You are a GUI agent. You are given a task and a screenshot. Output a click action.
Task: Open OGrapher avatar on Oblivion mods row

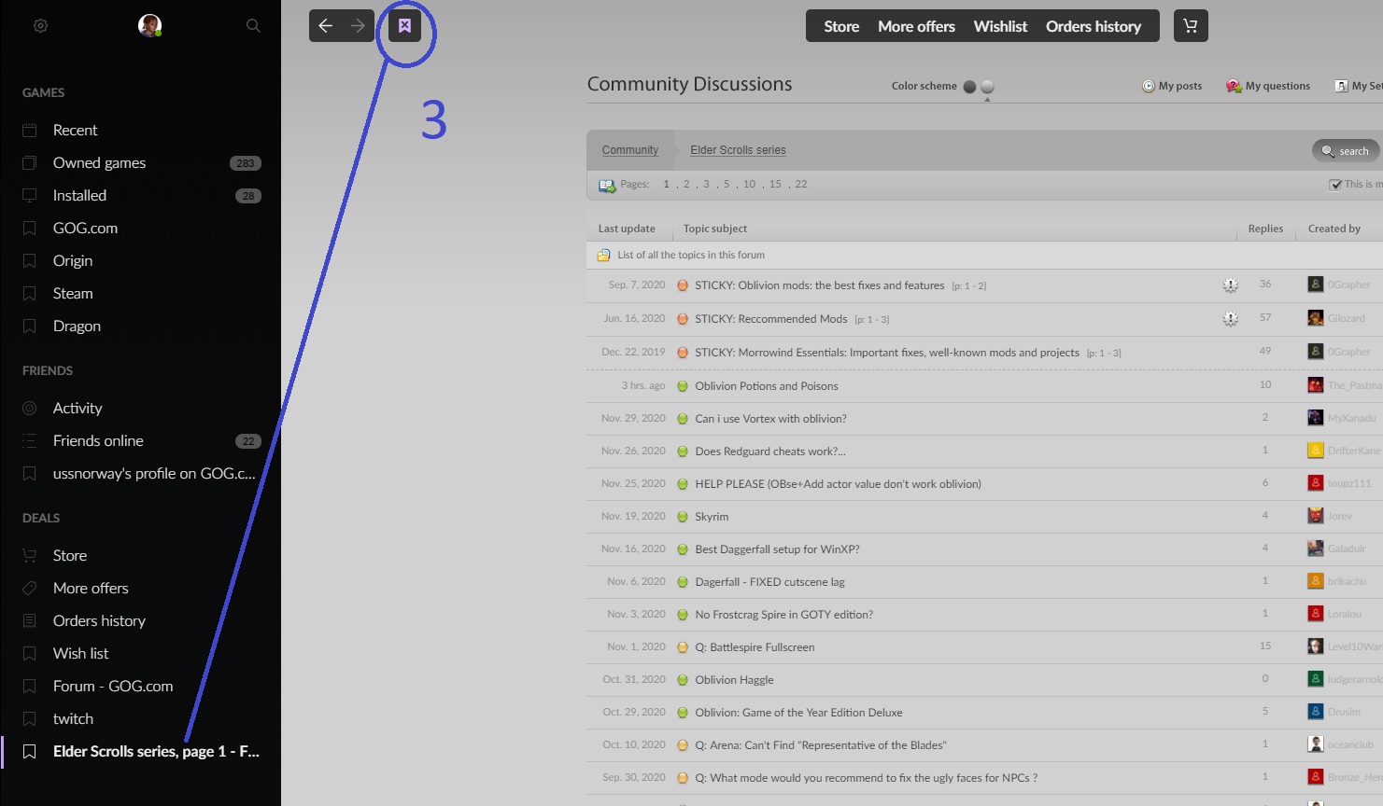pyautogui.click(x=1315, y=285)
